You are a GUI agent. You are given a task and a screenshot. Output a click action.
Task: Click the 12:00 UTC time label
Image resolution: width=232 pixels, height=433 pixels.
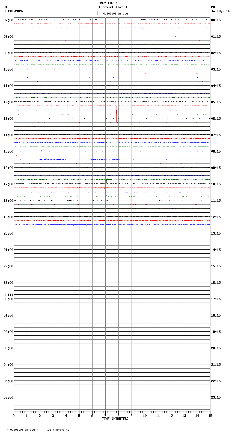point(8,102)
